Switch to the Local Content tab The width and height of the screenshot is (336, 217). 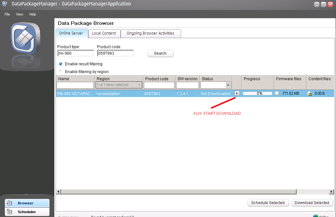coord(104,33)
